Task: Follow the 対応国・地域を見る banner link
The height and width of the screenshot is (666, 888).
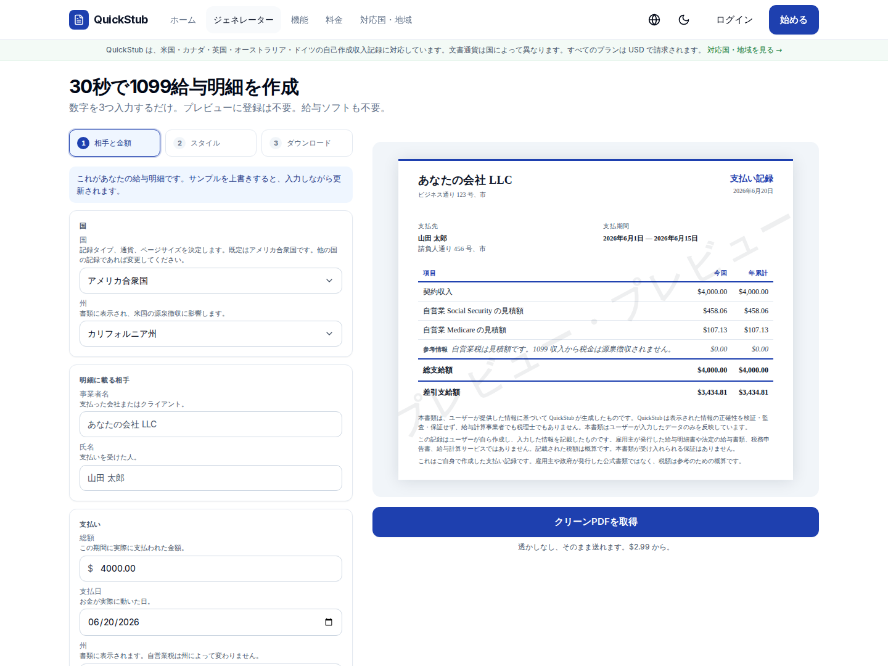Action: tap(744, 50)
